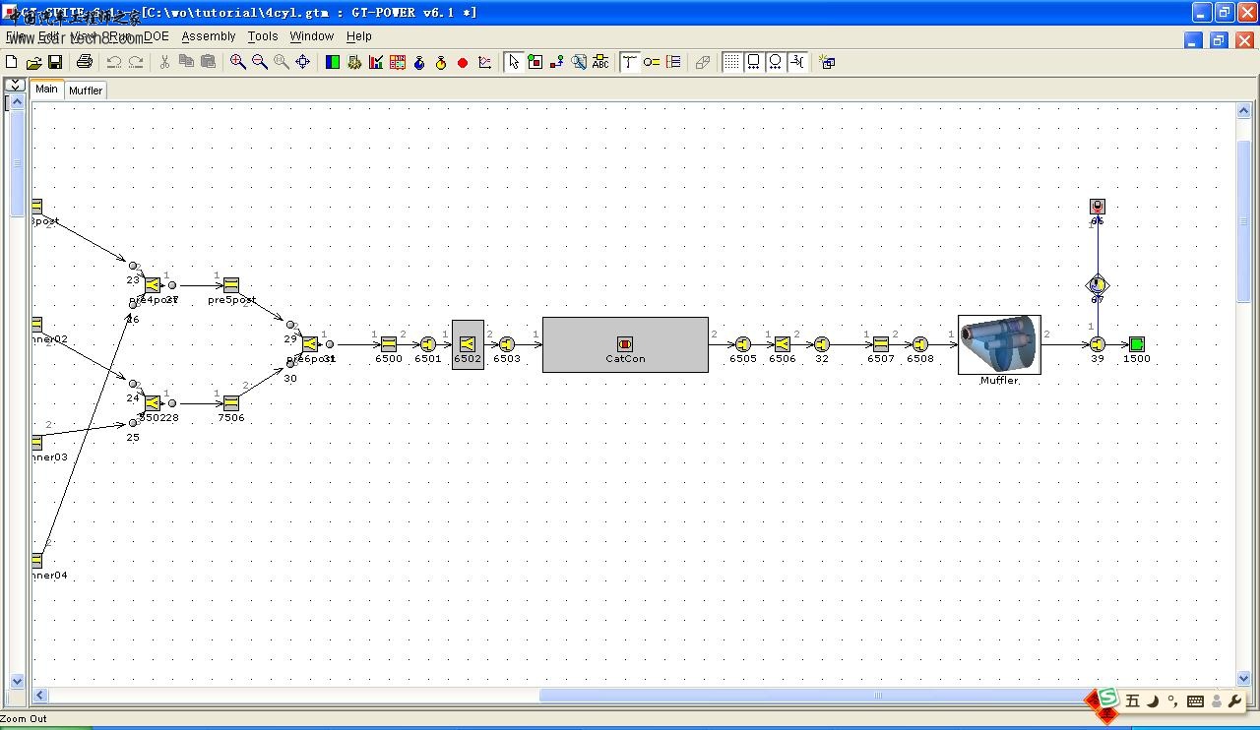1260x730 pixels.
Task: Click the Muffler component image on canvas
Action: pos(999,344)
